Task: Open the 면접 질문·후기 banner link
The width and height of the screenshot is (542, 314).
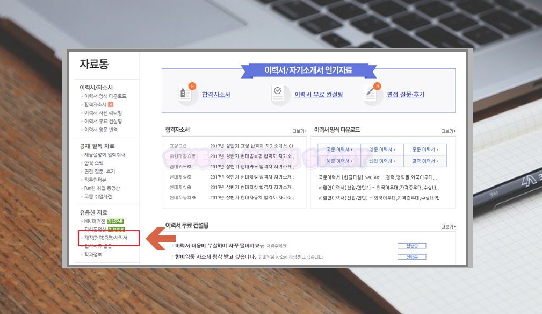Action: 406,95
